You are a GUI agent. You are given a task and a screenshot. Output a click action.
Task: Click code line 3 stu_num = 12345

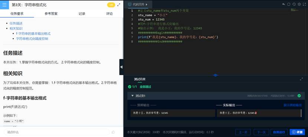151,20
